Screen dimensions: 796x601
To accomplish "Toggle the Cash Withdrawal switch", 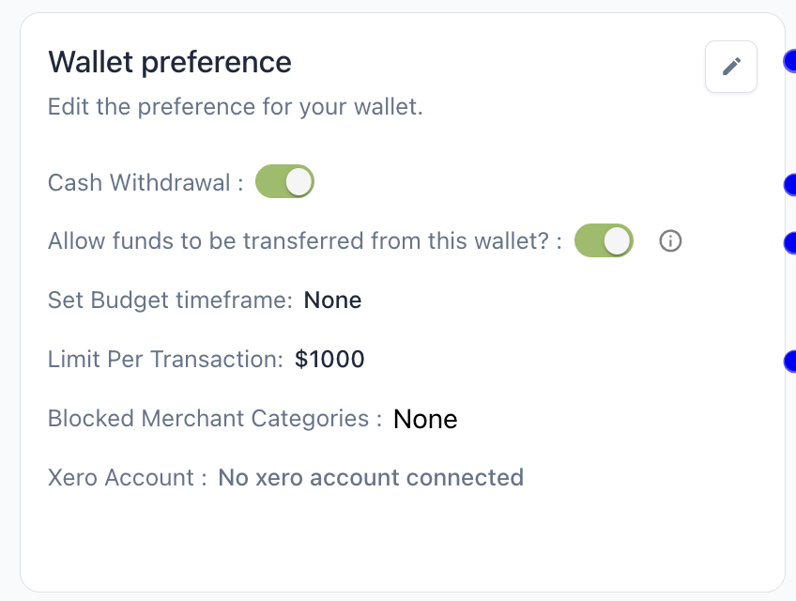I will pyautogui.click(x=284, y=181).
